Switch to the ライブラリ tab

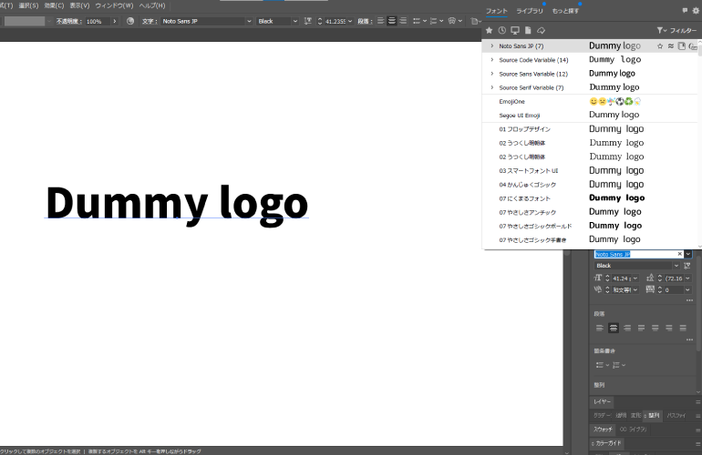pyautogui.click(x=530, y=11)
